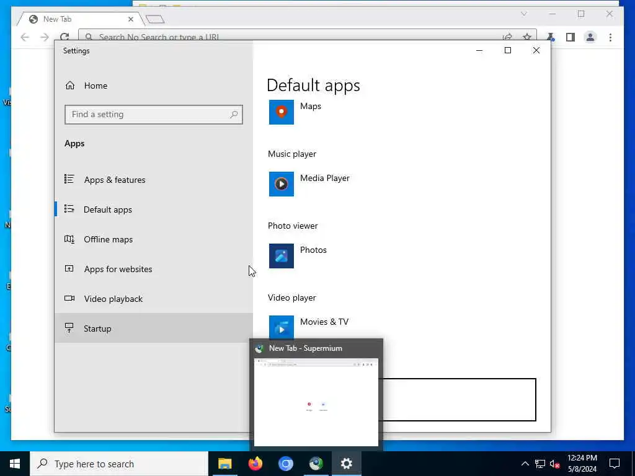Viewport: 635px width, 476px height.
Task: Click the browser experiments flask icon
Action: click(551, 37)
